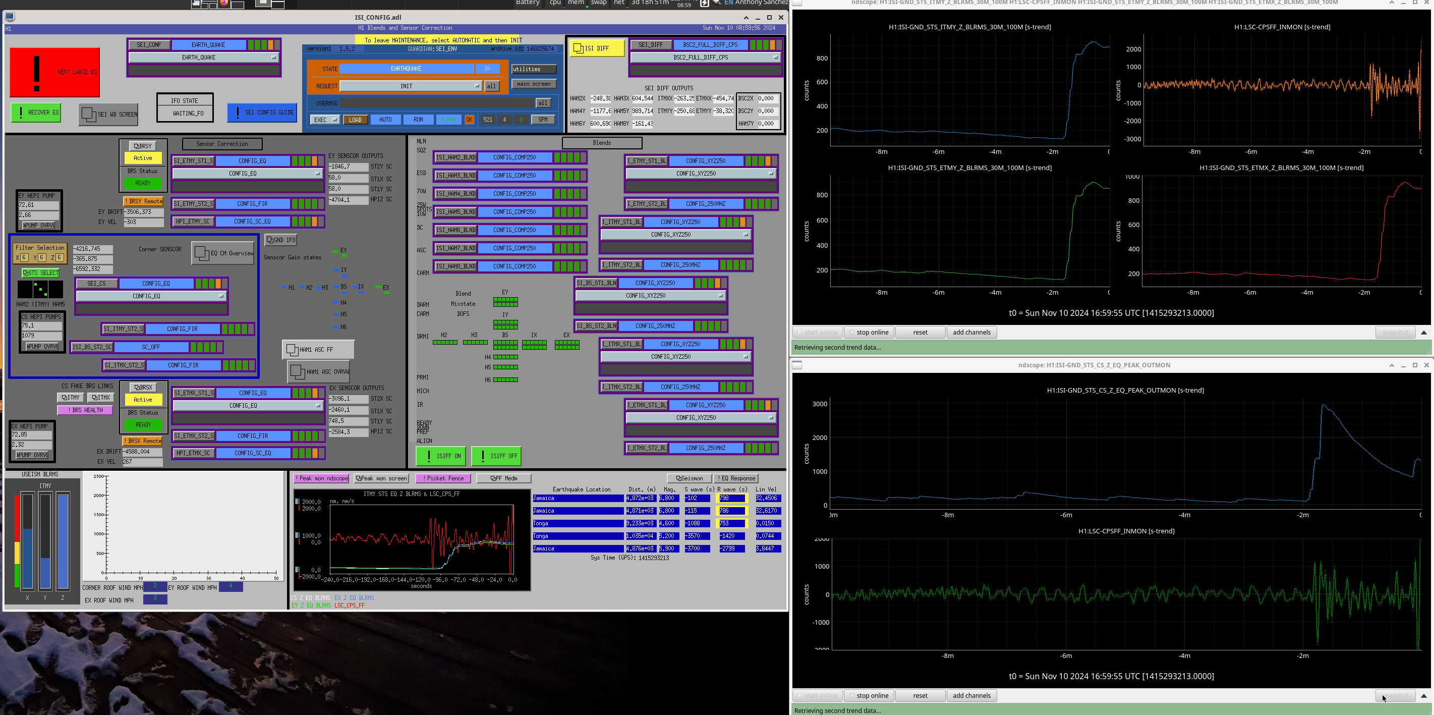Toggle stop online in lower ndscope window
This screenshot has width=1434, height=715.
[869, 695]
